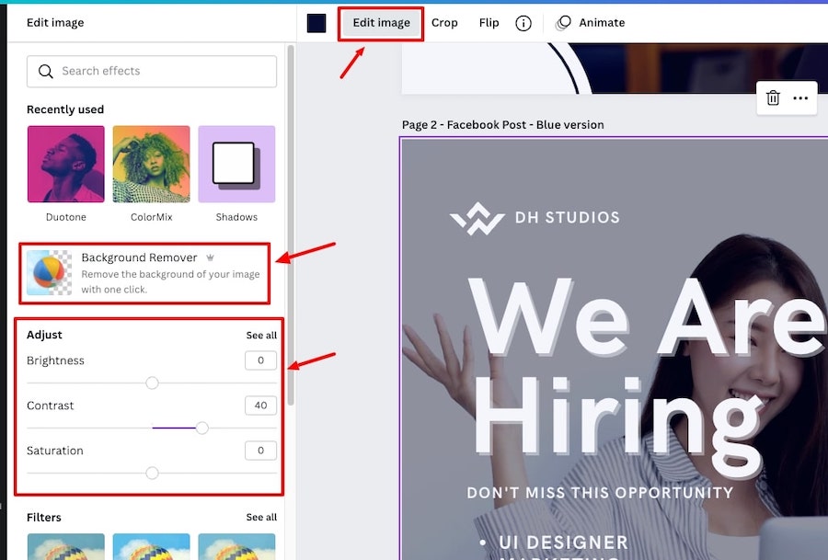Click the Contrast slider handle
Viewport: 828px width, 560px height.
point(201,429)
